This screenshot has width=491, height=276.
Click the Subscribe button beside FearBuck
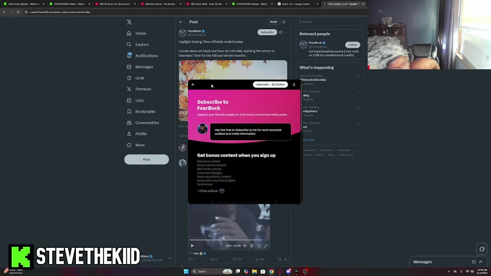click(x=267, y=32)
